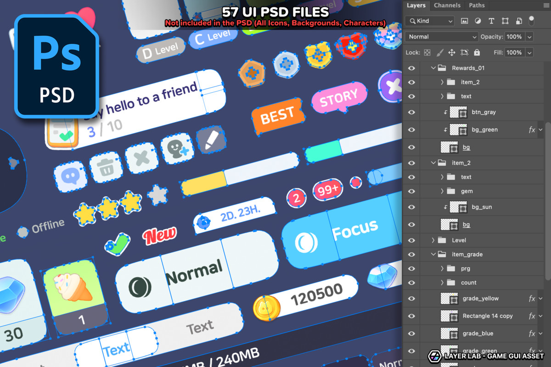The width and height of the screenshot is (551, 367).
Task: Hide the item_grade group
Action: coord(411,254)
